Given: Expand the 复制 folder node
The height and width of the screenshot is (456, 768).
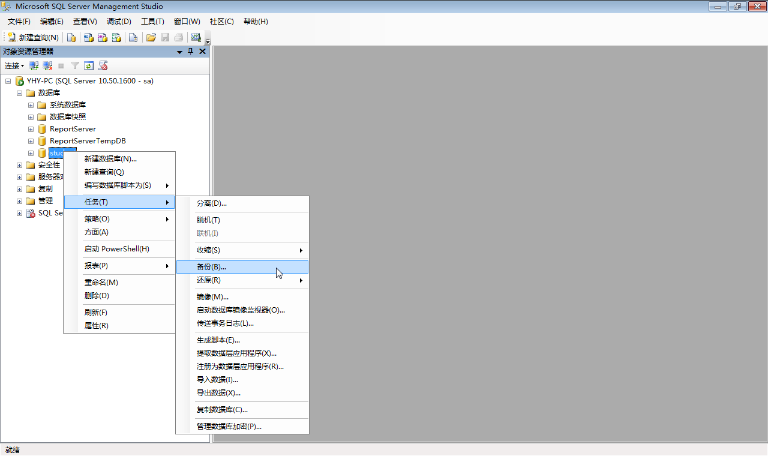Looking at the screenshot, I should tap(19, 189).
